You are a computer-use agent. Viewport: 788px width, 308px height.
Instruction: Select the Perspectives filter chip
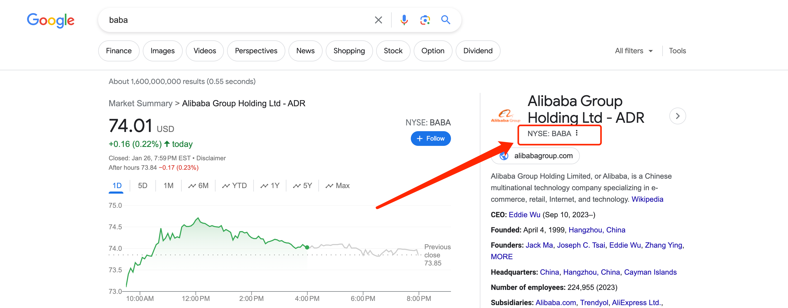pos(256,51)
